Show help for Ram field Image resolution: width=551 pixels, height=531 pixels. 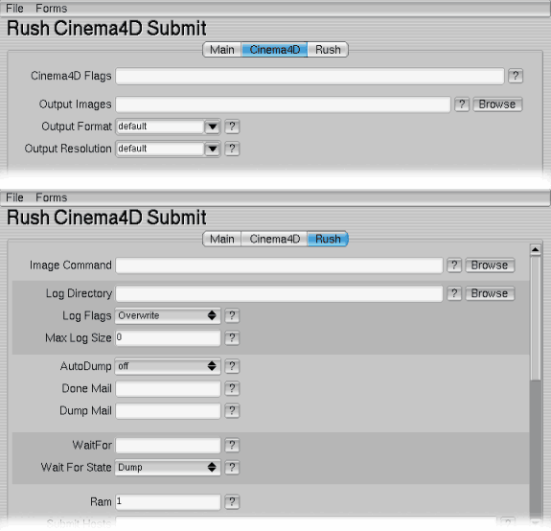pos(232,502)
